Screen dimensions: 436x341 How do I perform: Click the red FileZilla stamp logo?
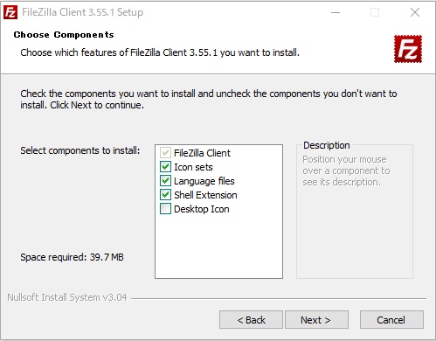point(408,49)
